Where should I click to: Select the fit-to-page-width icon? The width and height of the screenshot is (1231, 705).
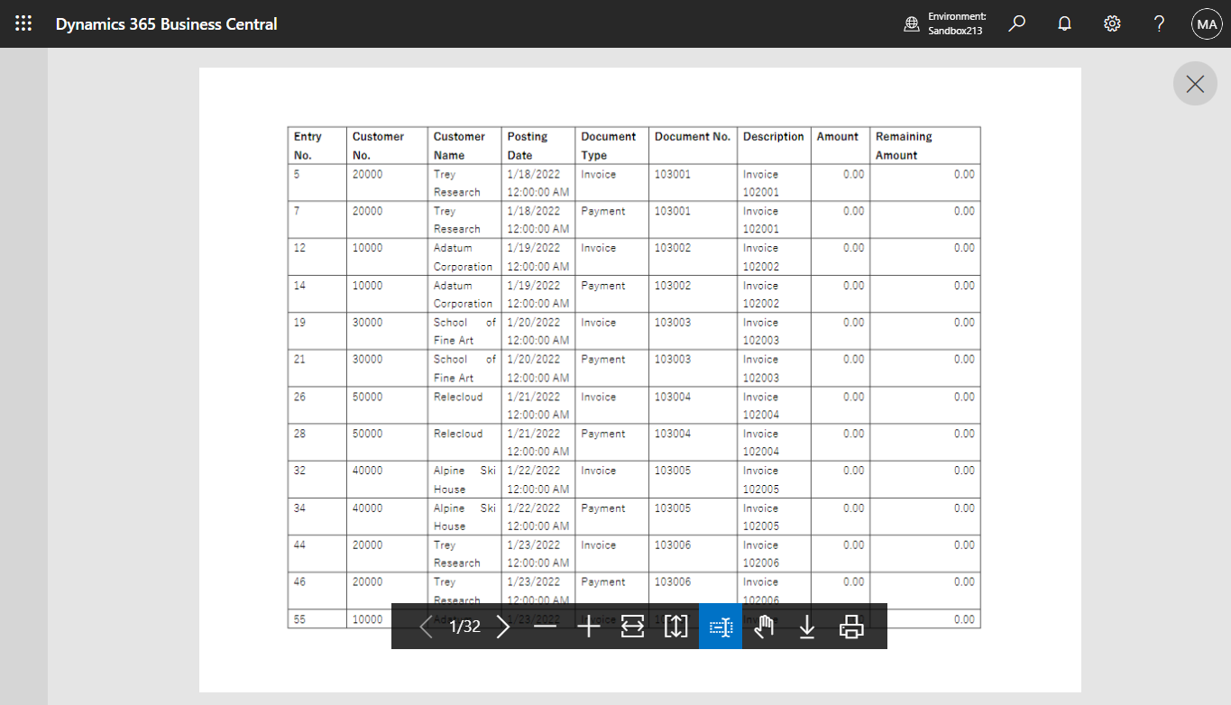[x=632, y=627]
